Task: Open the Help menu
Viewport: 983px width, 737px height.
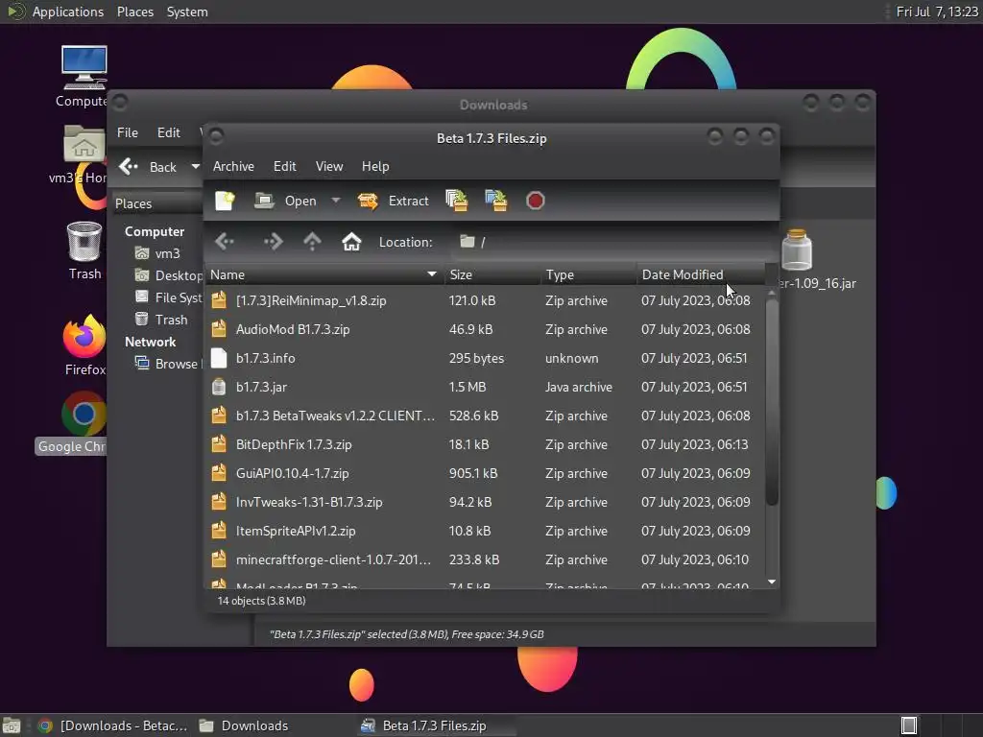Action: [x=375, y=166]
